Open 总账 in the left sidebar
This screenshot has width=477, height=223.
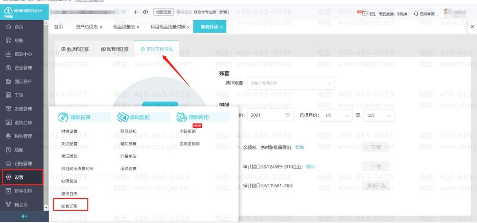[19, 41]
